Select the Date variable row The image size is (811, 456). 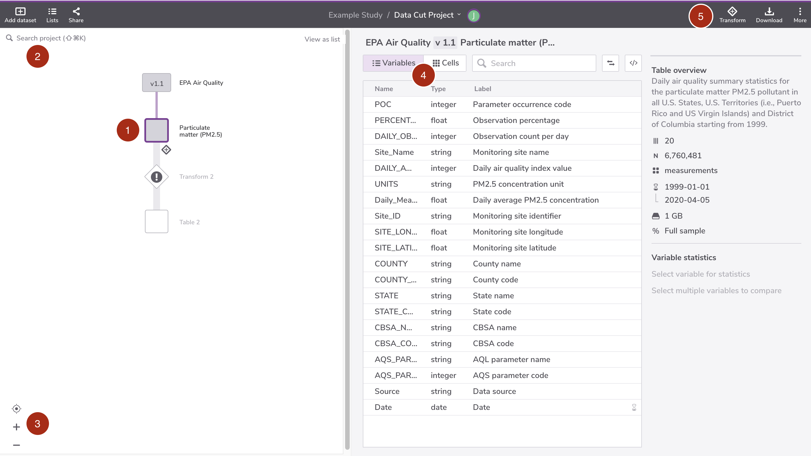(502, 407)
